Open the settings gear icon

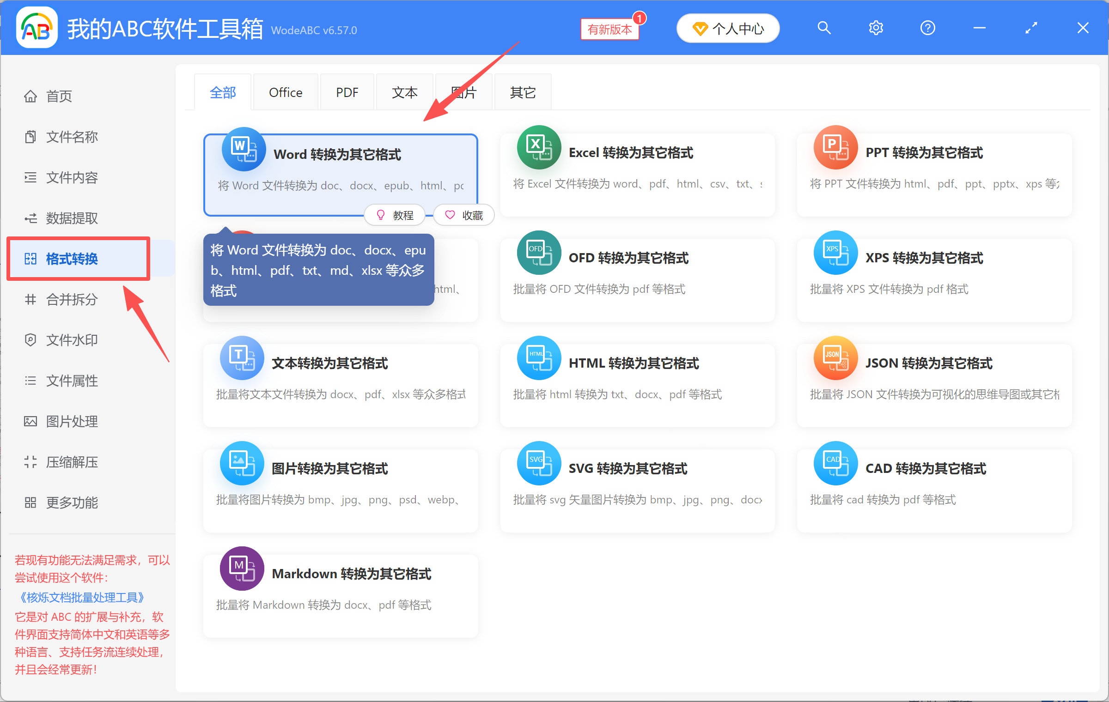point(876,28)
